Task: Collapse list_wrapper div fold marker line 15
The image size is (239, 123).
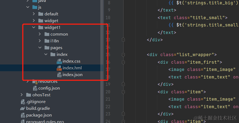Action: tap(123, 55)
